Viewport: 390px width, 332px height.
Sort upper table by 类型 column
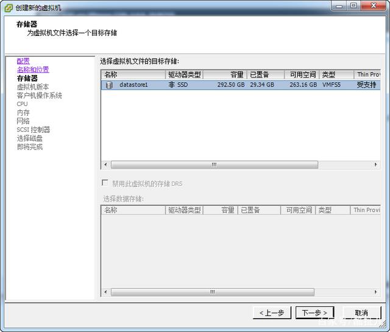(x=336, y=74)
